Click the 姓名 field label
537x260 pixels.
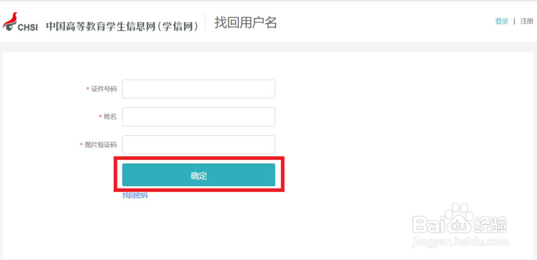coord(110,117)
